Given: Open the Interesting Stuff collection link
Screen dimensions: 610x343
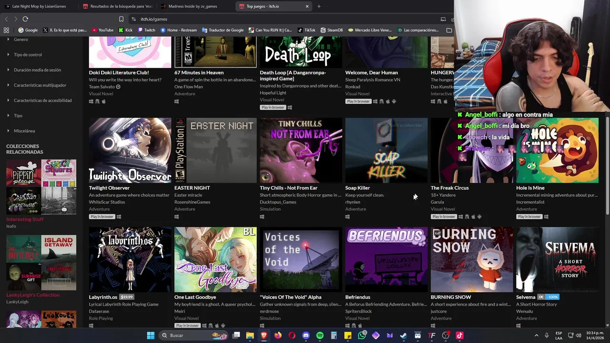Looking at the screenshot, I should (25, 219).
